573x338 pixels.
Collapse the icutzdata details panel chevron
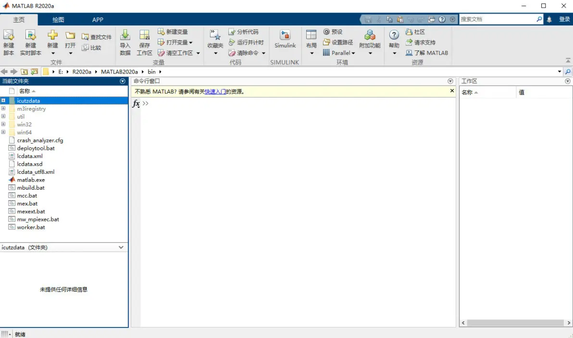click(121, 247)
